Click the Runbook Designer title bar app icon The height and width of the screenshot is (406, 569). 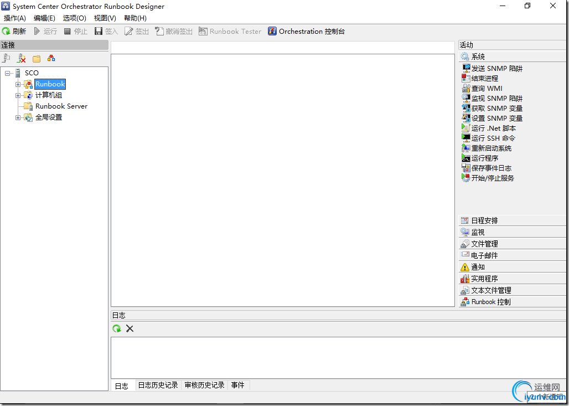coord(6,6)
